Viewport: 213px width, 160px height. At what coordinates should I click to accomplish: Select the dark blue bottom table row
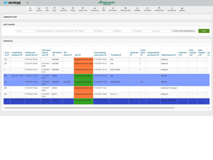point(106,101)
